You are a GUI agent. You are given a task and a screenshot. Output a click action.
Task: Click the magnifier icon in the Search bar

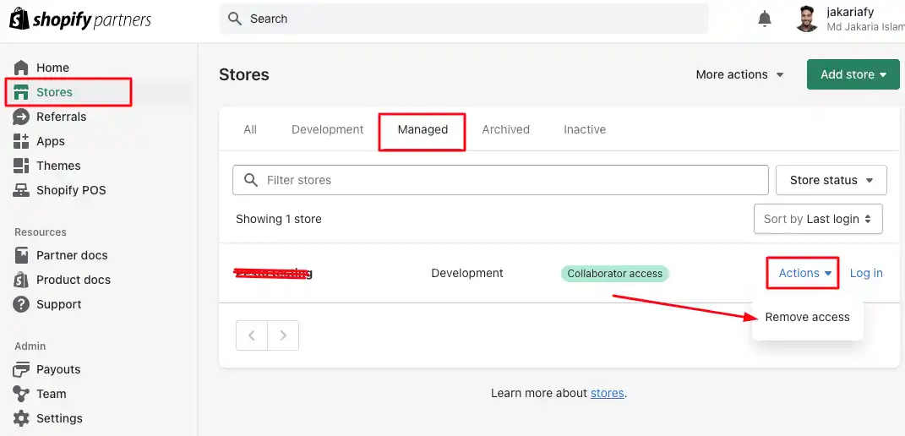(234, 19)
